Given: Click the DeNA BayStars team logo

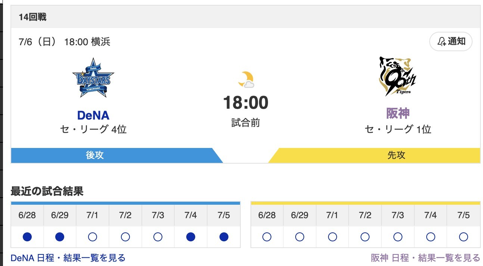Looking at the screenshot, I should (93, 78).
